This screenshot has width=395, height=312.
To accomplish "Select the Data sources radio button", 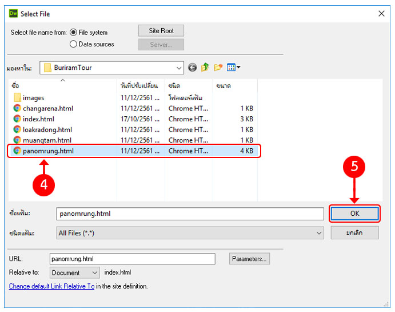I will (x=73, y=44).
